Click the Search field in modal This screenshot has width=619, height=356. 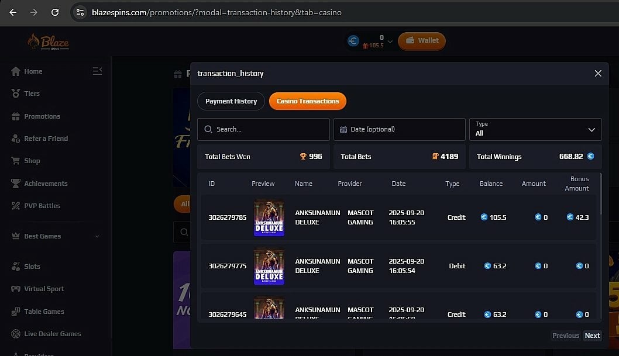tap(263, 129)
